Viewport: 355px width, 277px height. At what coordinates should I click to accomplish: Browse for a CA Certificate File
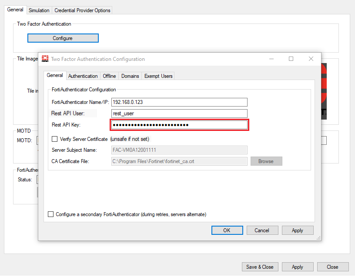pos(266,161)
